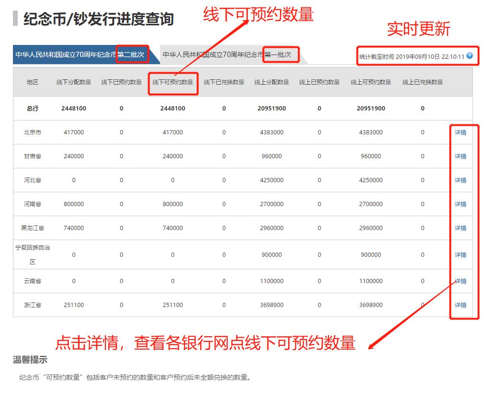View 详情 for 甘肃省
This screenshot has width=485, height=407.
pyautogui.click(x=460, y=156)
